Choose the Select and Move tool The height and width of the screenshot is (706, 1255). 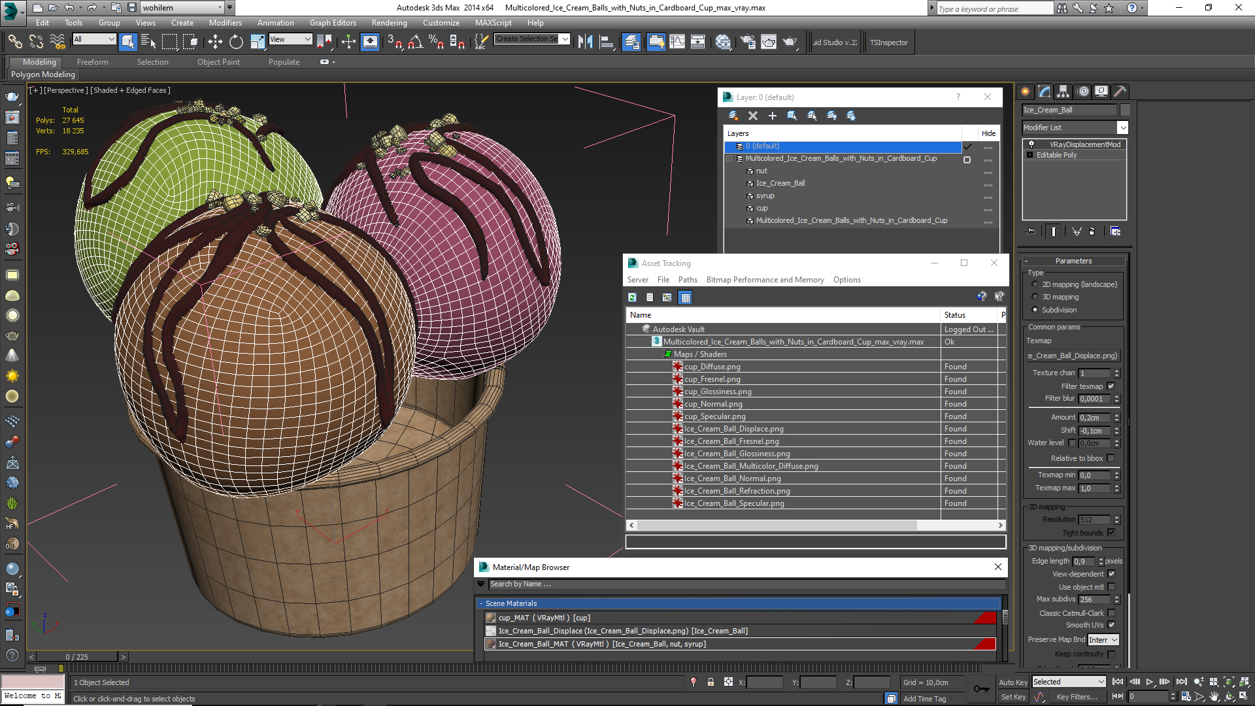tap(215, 42)
